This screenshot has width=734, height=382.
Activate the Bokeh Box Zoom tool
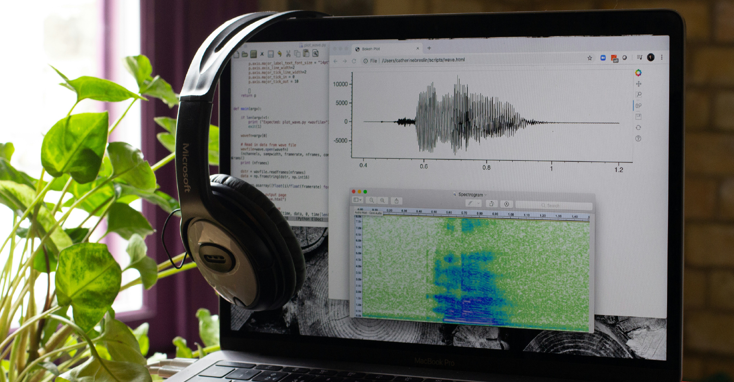pyautogui.click(x=638, y=95)
